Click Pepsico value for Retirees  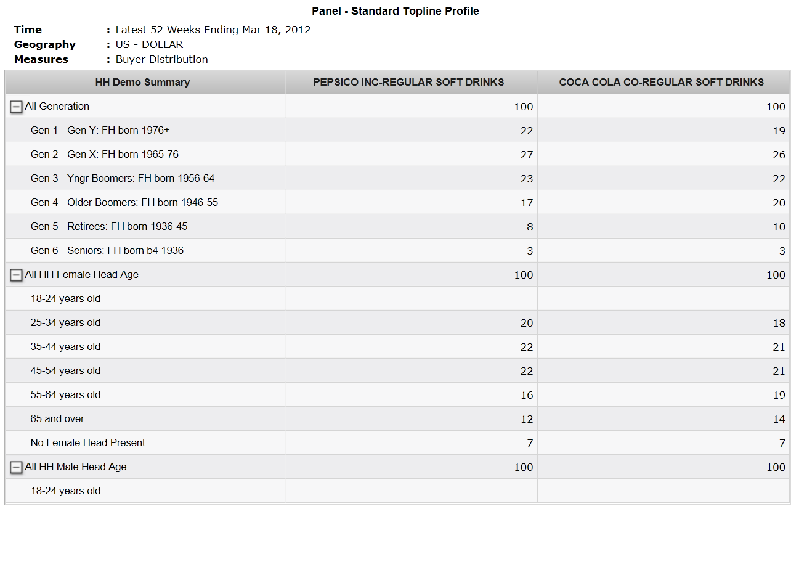tap(530, 227)
